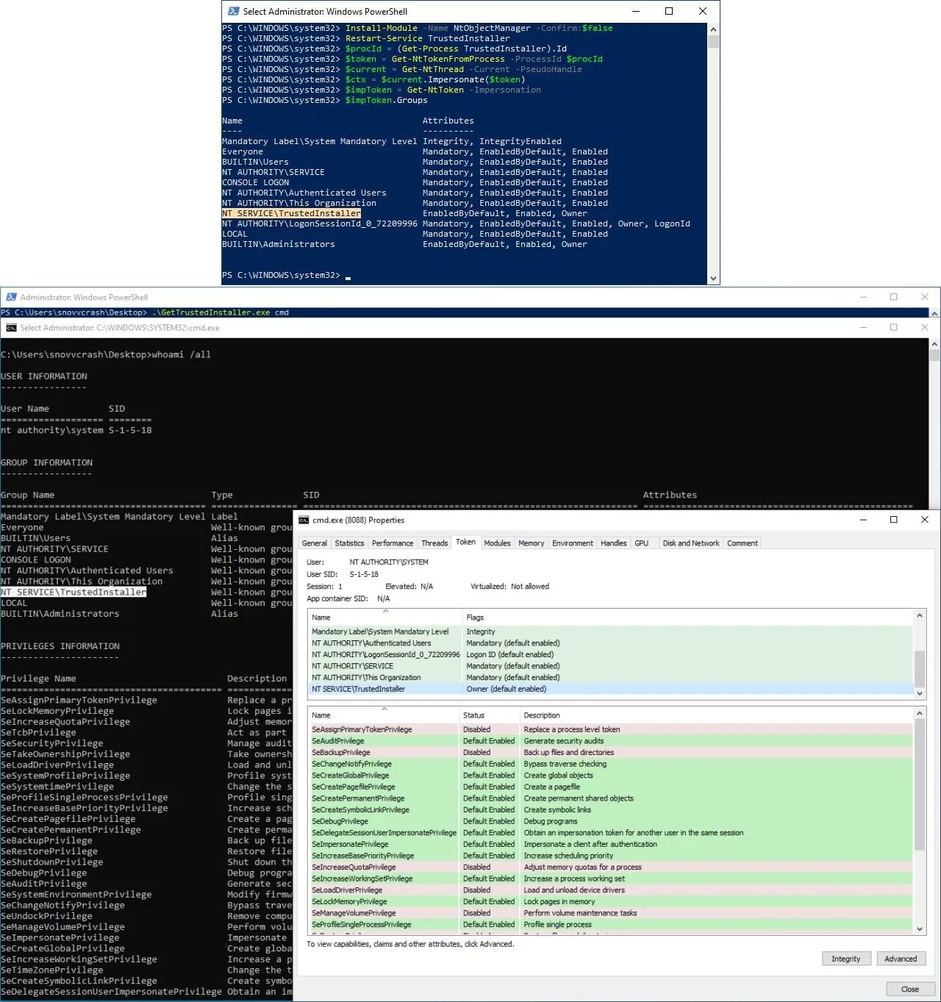The width and height of the screenshot is (941, 1002).
Task: Click cmd.exe window scroll-up arrow
Action: pyautogui.click(x=934, y=344)
